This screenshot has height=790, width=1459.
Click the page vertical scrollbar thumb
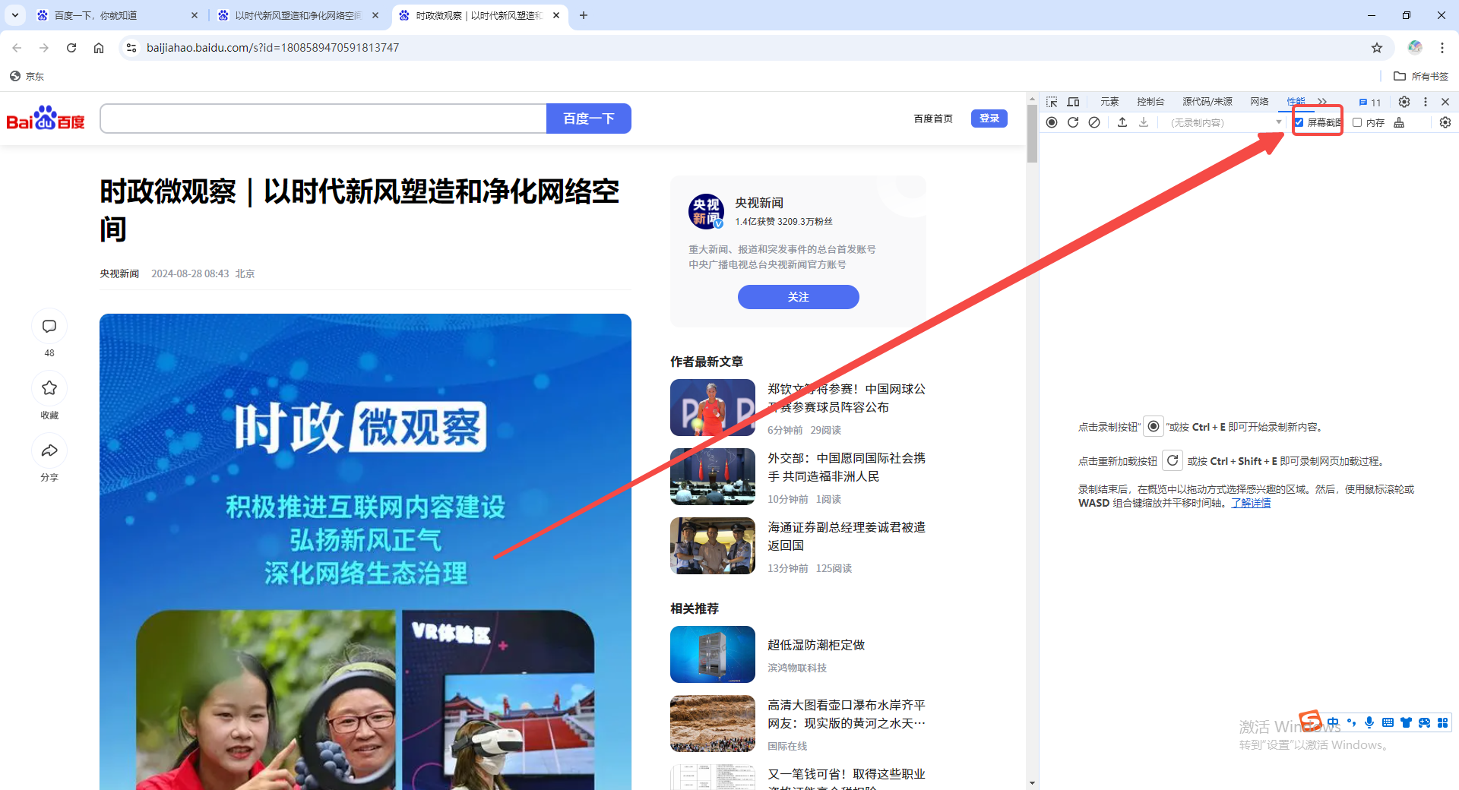1032,133
